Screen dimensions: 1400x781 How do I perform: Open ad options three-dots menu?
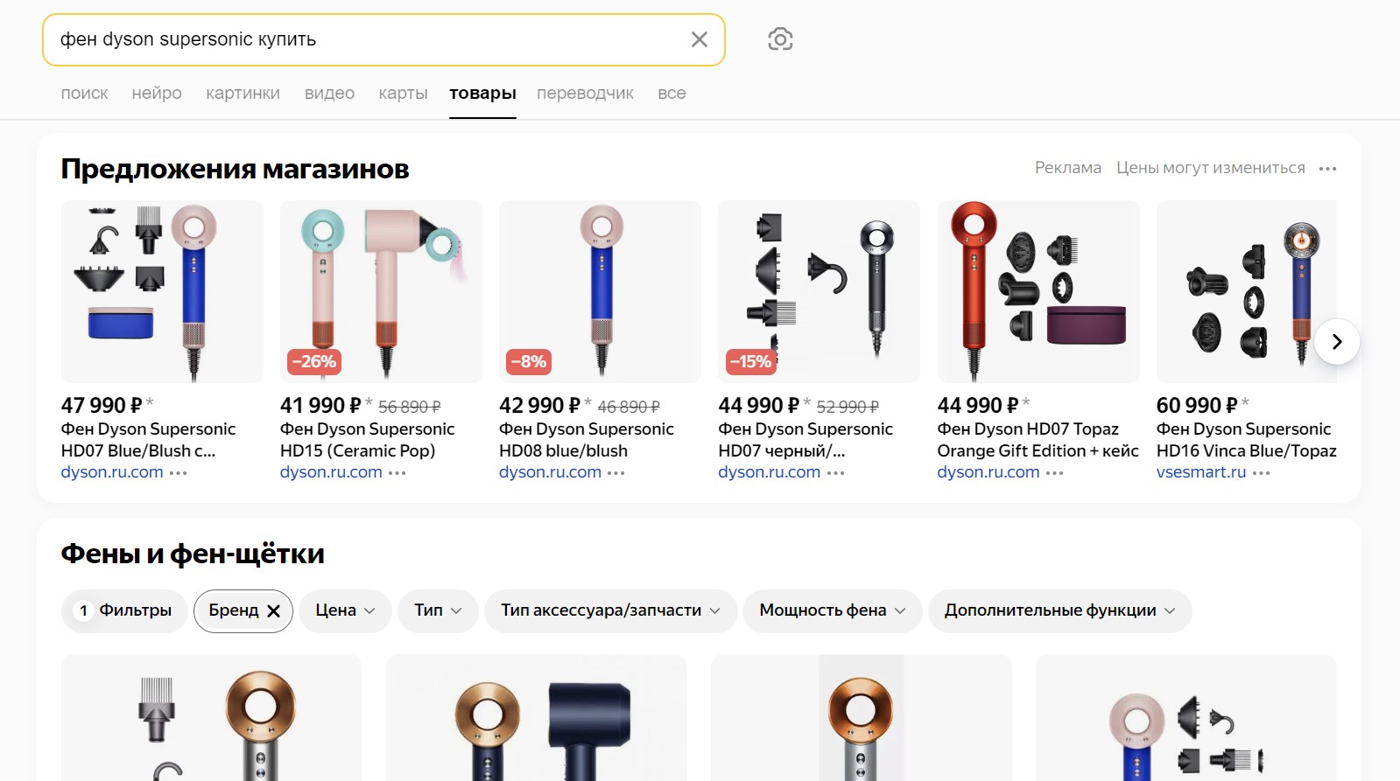tap(1327, 169)
